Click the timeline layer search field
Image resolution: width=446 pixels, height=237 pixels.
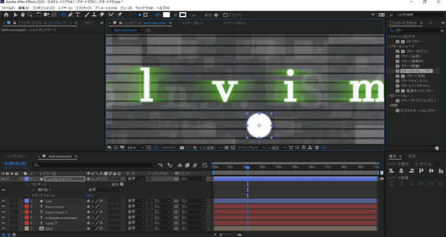coord(93,165)
